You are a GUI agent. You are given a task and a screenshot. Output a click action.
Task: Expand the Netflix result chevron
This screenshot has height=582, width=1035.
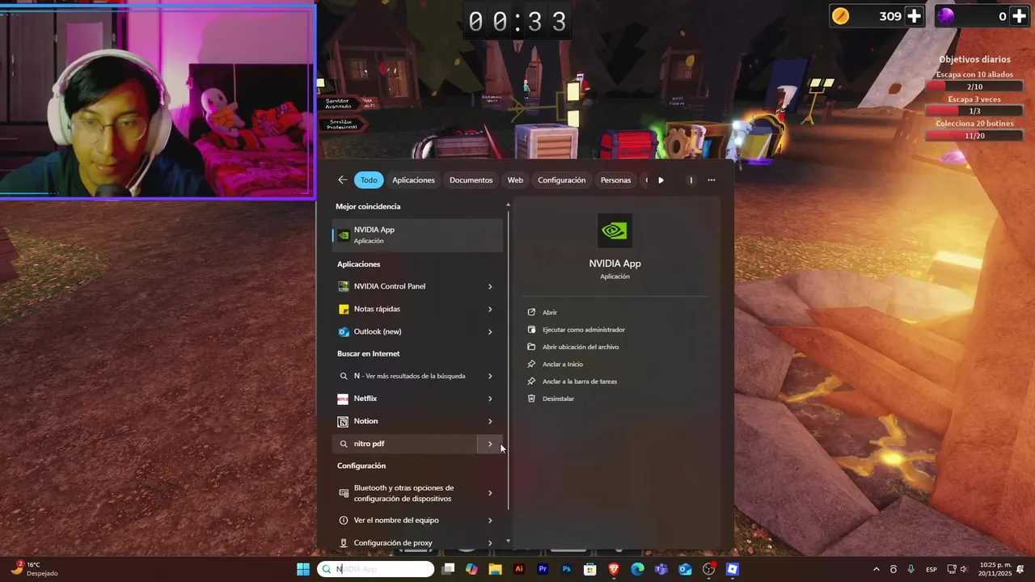pyautogui.click(x=490, y=399)
